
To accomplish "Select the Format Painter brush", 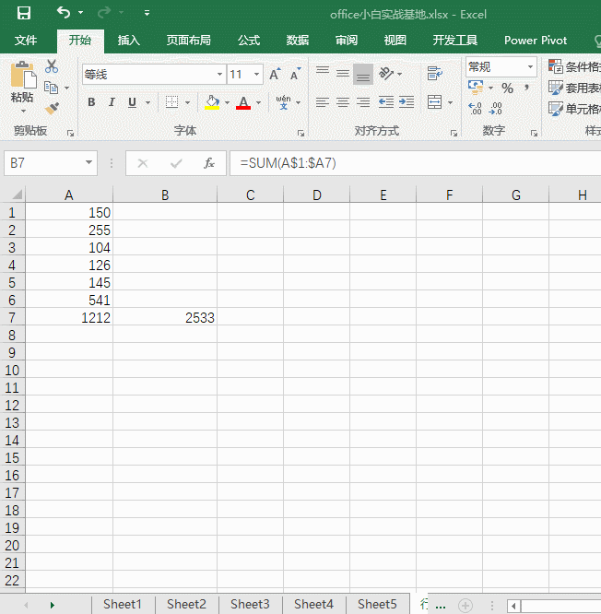I will click(x=52, y=108).
